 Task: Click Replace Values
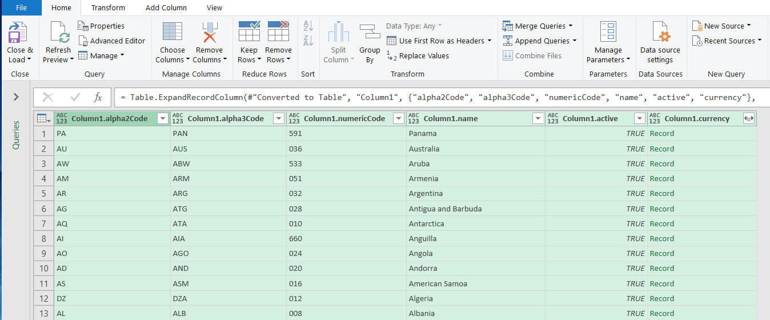tap(423, 55)
